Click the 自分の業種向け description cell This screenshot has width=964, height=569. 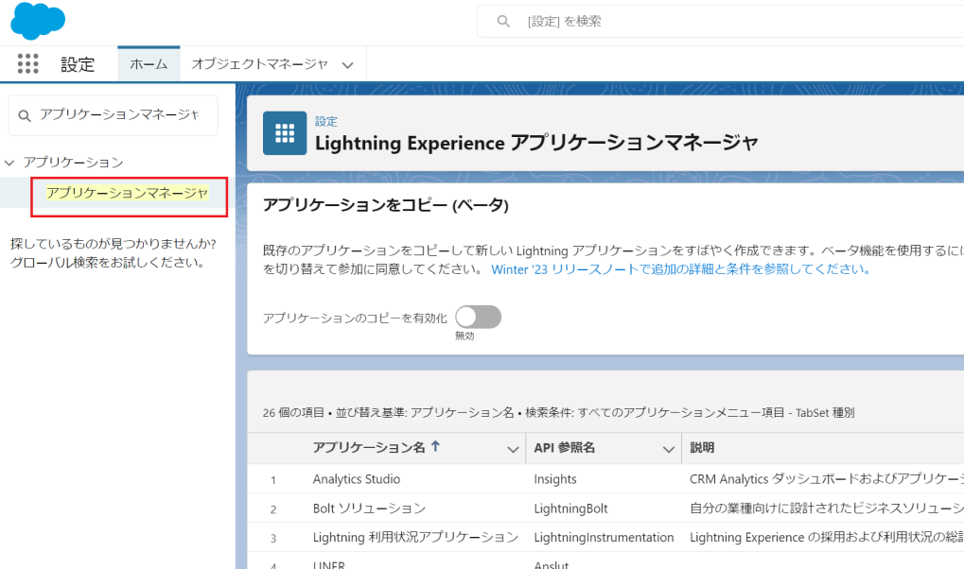pos(826,509)
